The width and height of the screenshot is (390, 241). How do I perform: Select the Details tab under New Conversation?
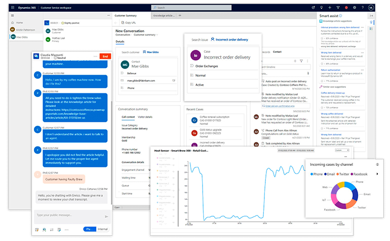click(120, 42)
